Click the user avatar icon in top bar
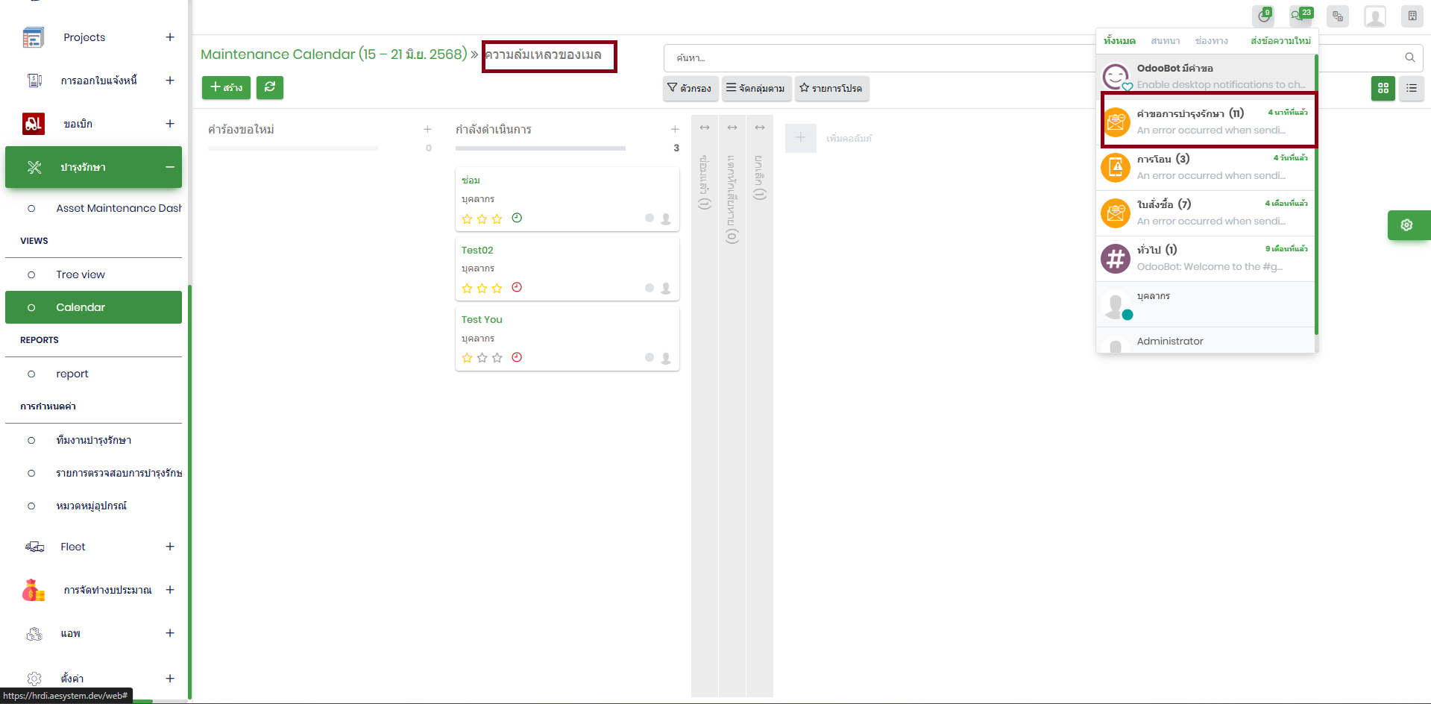 click(x=1374, y=16)
